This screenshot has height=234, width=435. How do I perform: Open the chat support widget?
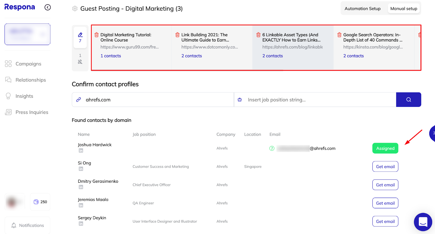point(423,222)
